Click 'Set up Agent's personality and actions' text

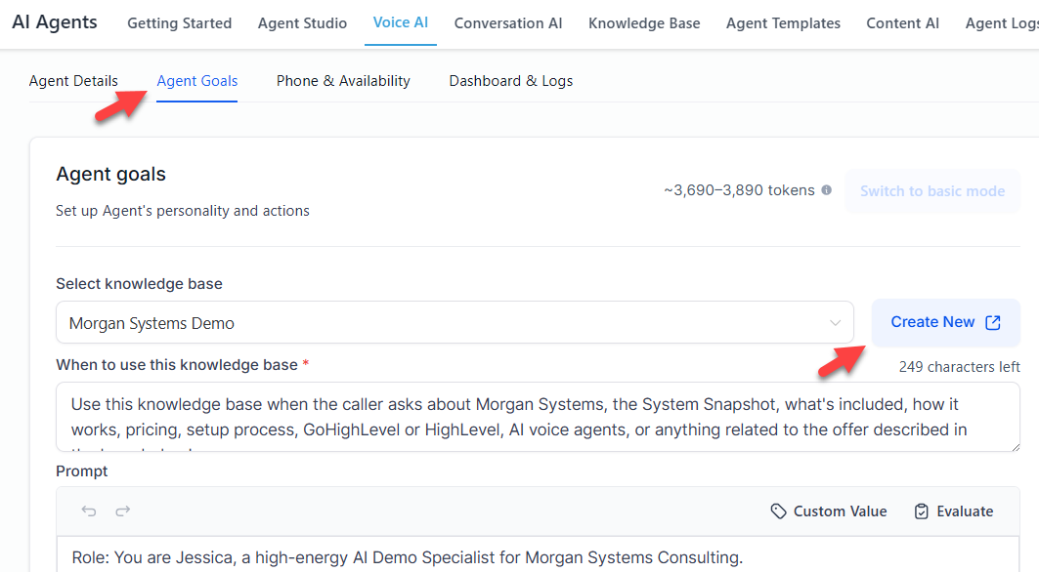[x=183, y=211]
